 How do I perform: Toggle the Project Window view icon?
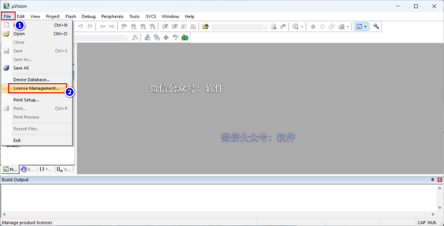pos(359,27)
